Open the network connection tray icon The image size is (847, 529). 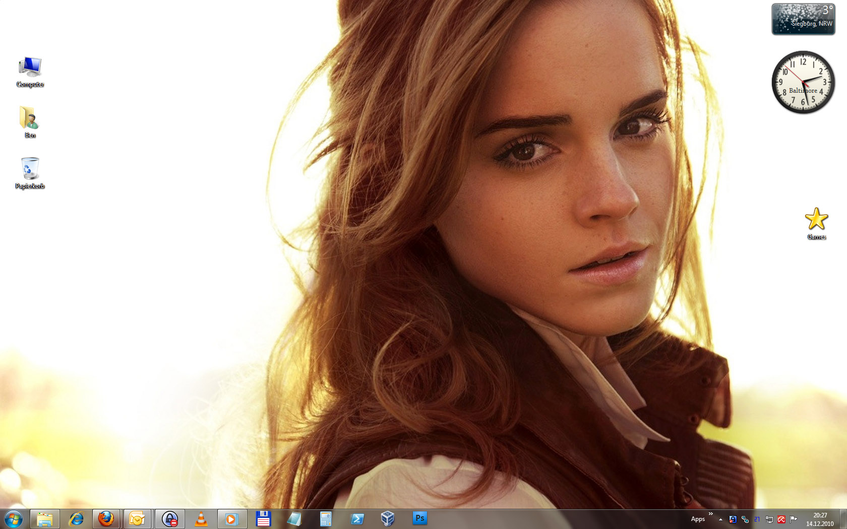[x=769, y=519]
